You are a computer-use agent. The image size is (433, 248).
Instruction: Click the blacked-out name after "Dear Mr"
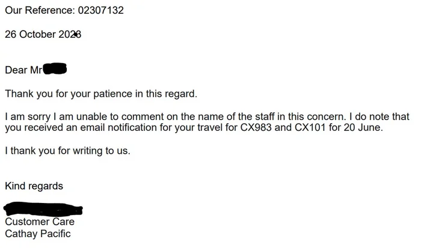(55, 70)
